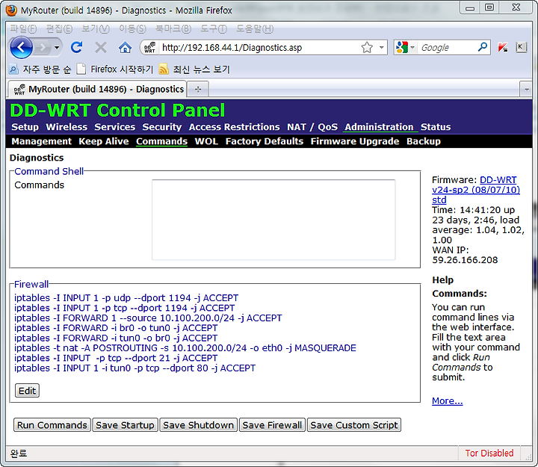Open the Status section
This screenshot has height=467, width=538.
click(x=436, y=127)
